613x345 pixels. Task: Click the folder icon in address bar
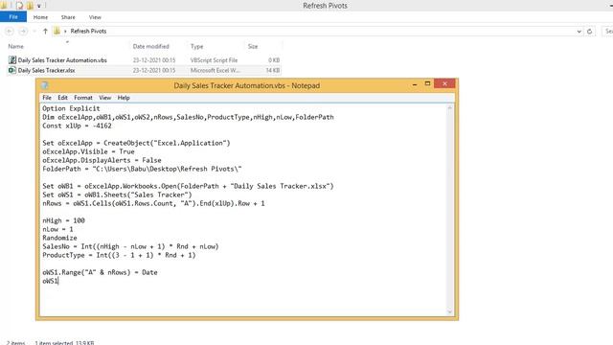57,31
